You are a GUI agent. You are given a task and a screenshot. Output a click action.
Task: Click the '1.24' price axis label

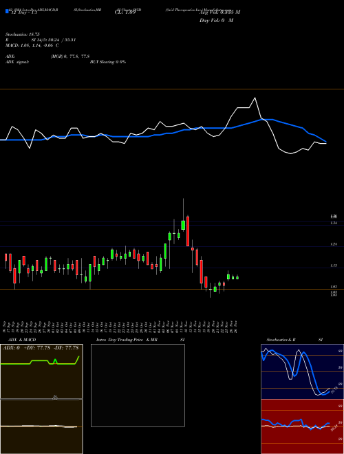tap(334, 244)
